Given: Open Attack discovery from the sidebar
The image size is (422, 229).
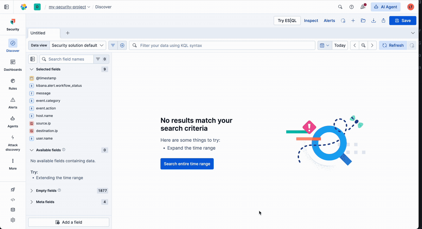Looking at the screenshot, I should [x=13, y=143].
